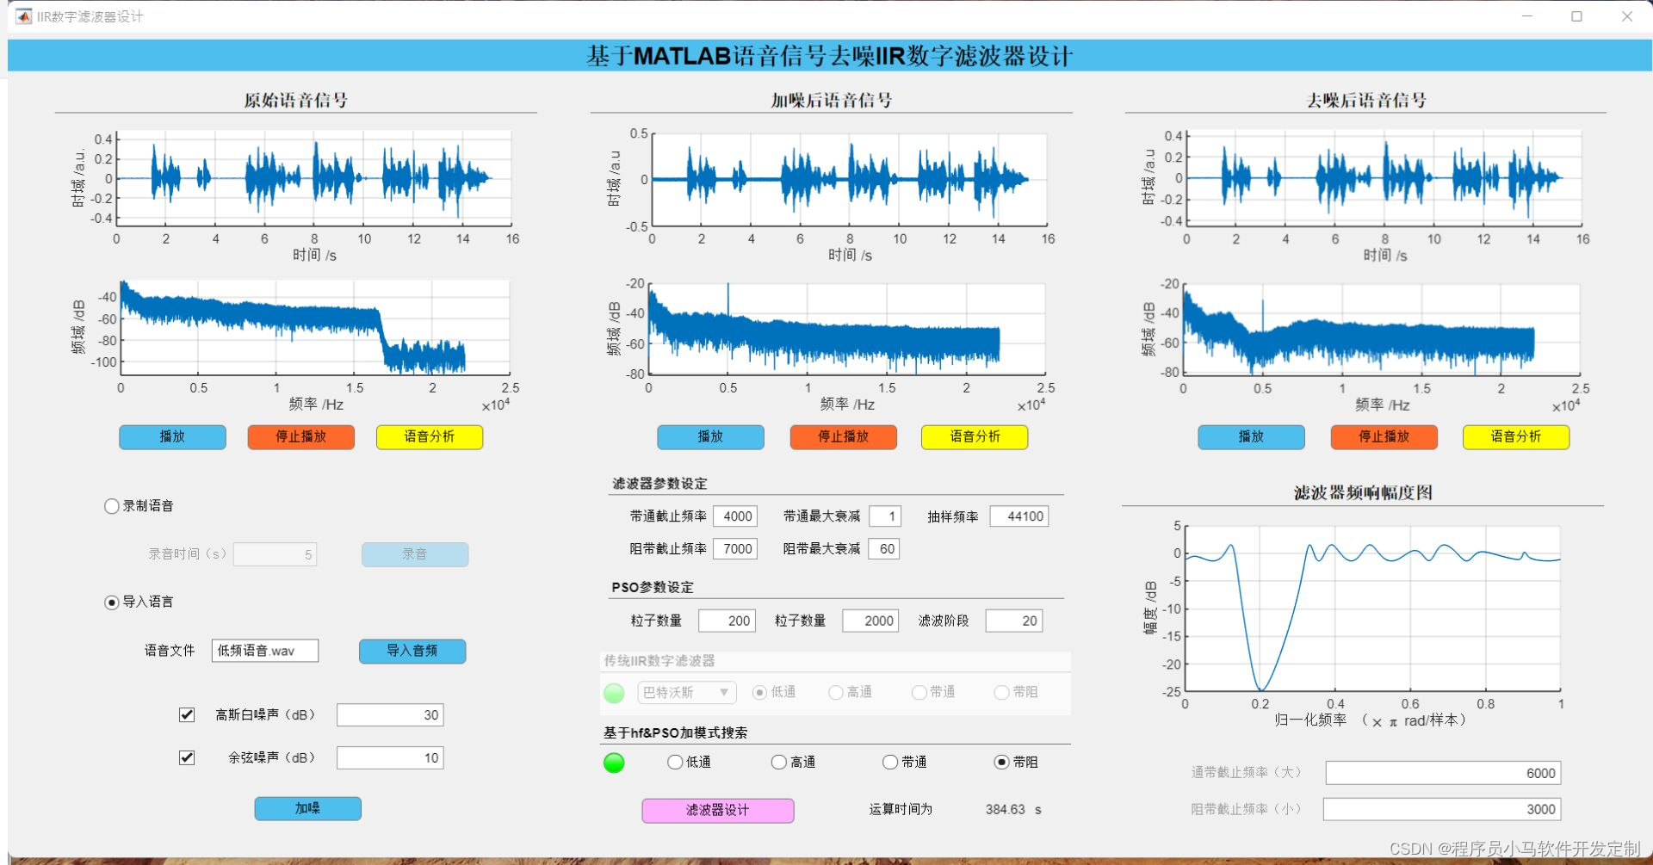Run 语音分析 on the noisy signal
Viewport: 1653px width, 865px height.
pyautogui.click(x=974, y=436)
